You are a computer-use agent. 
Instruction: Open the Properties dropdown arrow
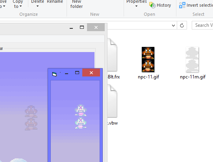(136, 6)
